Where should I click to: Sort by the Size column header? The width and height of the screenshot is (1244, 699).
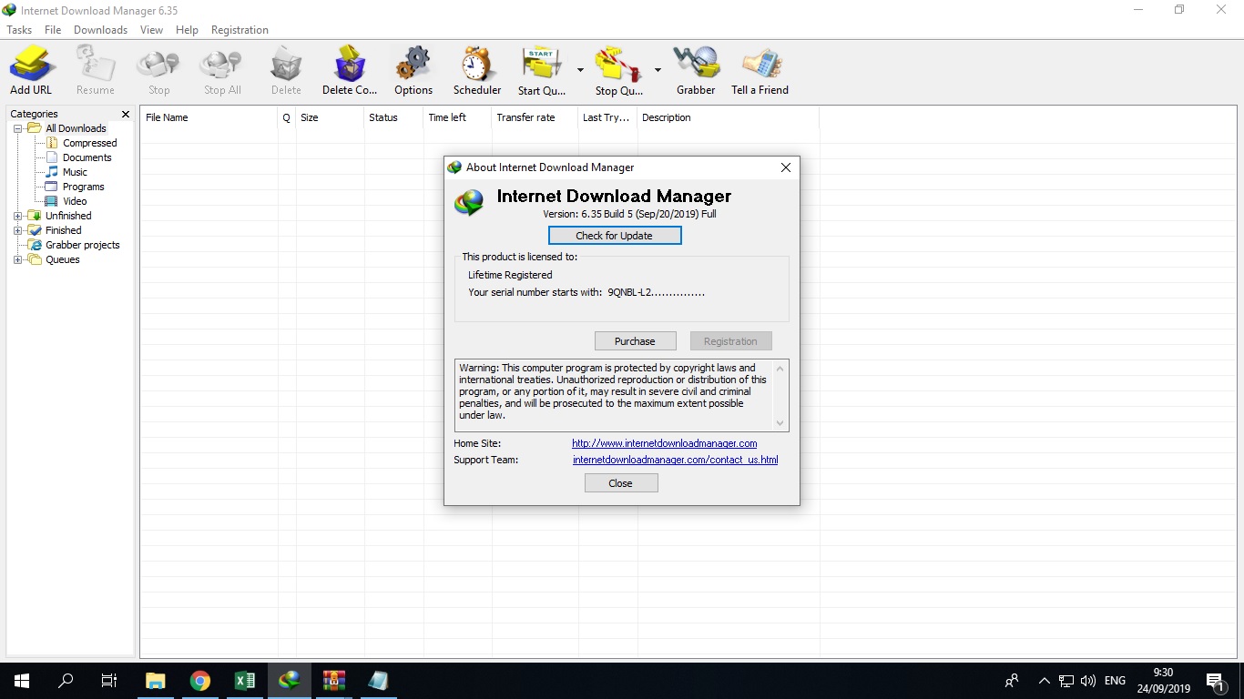330,117
